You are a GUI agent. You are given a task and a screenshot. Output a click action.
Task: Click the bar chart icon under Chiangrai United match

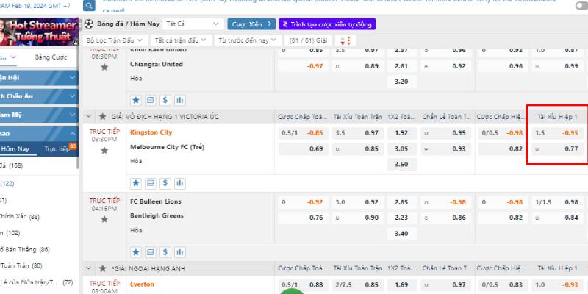(x=180, y=99)
